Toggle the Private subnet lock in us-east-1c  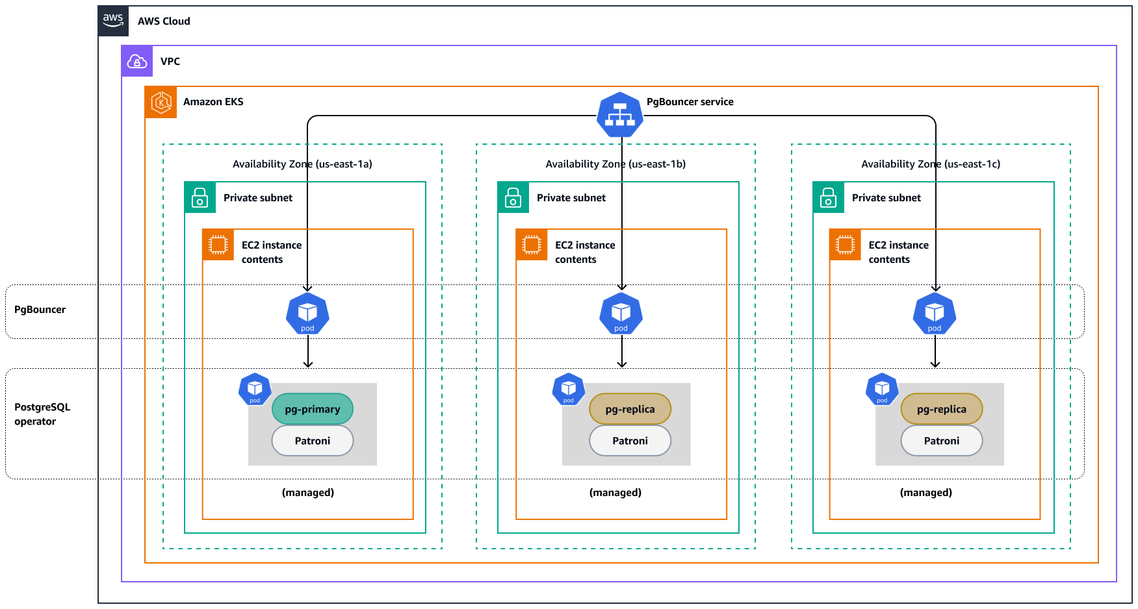(x=827, y=197)
